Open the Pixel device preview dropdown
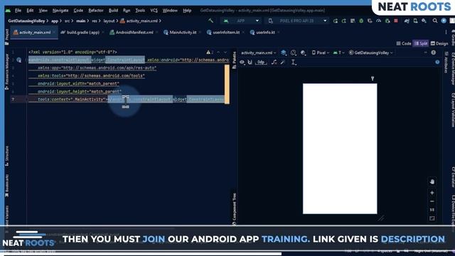The height and width of the screenshot is (256, 455). click(x=321, y=53)
